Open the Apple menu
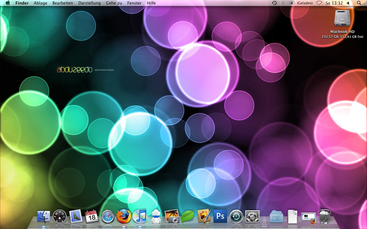This screenshot has height=229, width=367. (x=8, y=3)
